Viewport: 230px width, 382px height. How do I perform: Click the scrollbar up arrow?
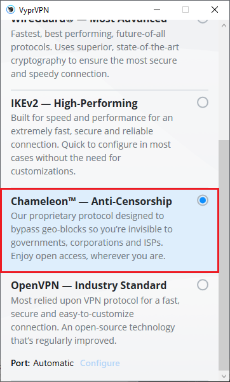pyautogui.click(x=224, y=26)
